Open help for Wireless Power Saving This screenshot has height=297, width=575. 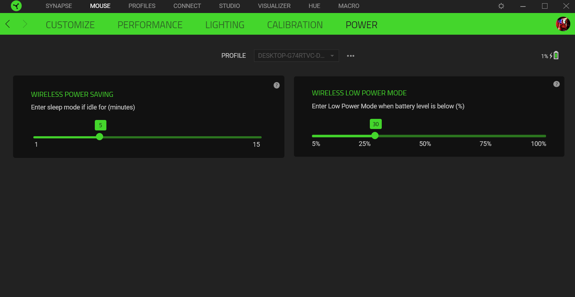tap(276, 85)
